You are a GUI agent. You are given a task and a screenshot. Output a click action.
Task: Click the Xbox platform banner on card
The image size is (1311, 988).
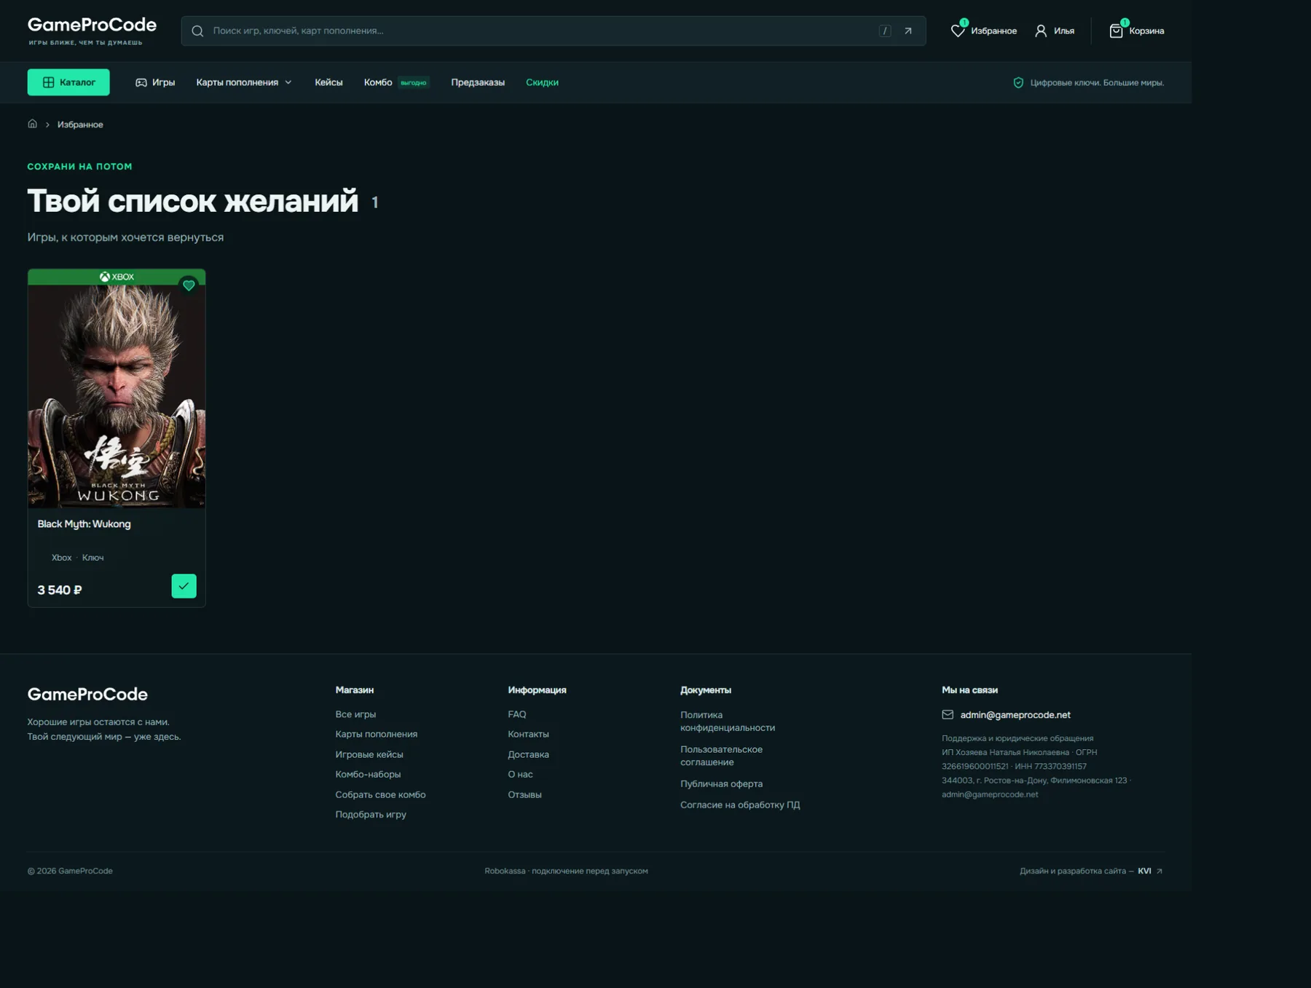(117, 277)
